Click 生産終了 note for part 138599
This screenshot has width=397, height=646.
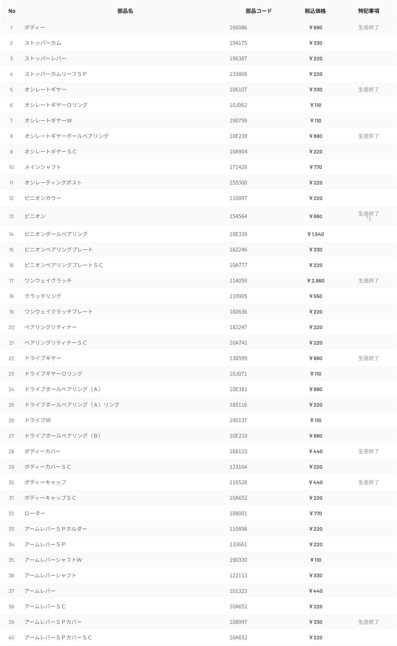coord(369,358)
